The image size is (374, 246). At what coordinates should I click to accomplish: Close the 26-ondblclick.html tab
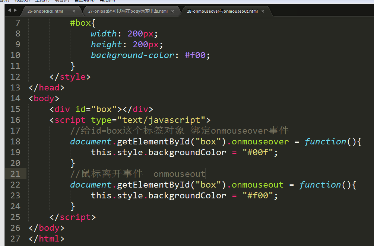tap(74, 11)
